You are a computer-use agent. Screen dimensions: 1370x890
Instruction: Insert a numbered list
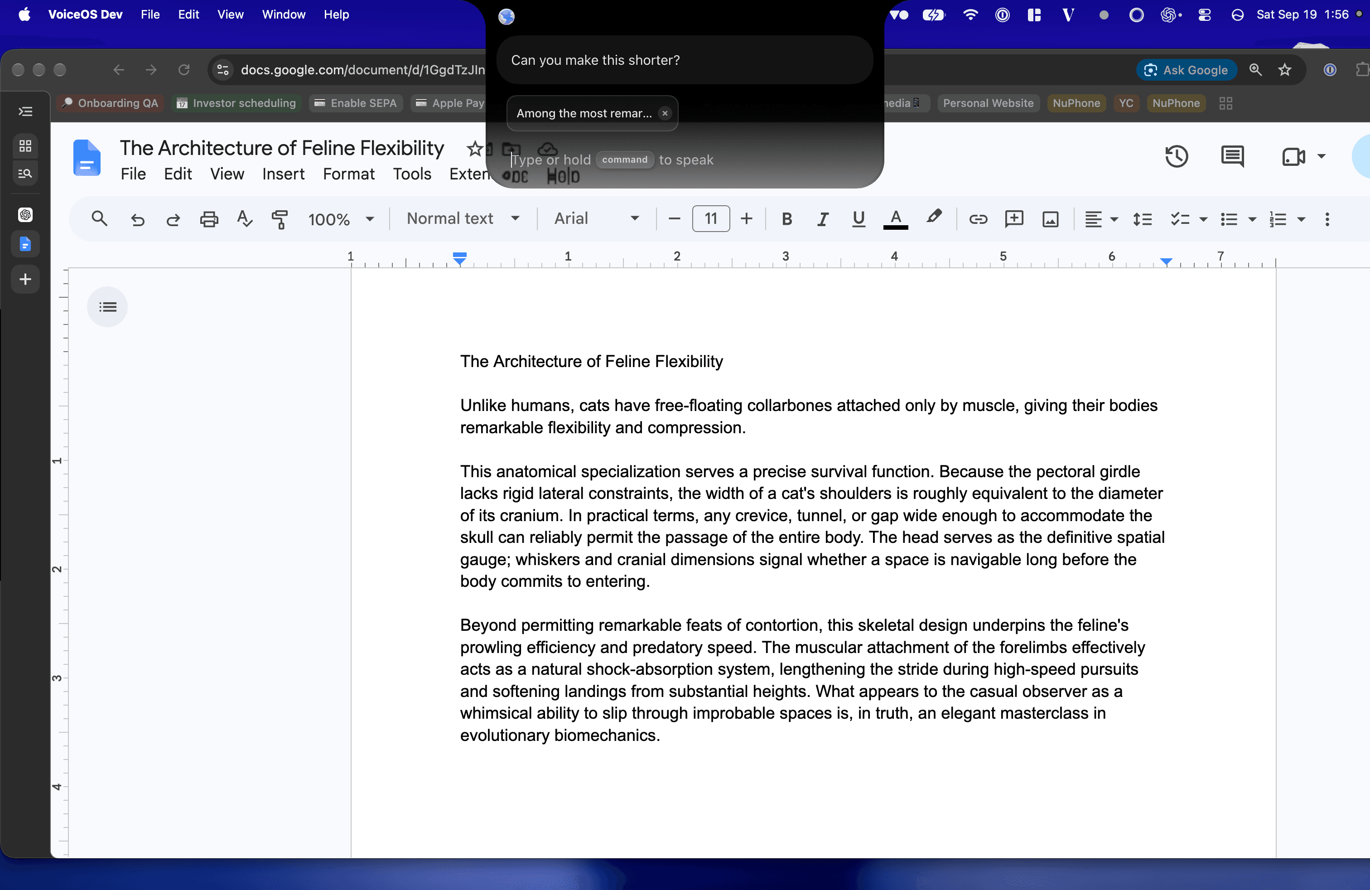(1278, 219)
